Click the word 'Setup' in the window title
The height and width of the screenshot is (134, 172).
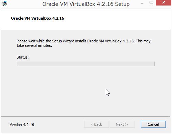click(x=122, y=4)
